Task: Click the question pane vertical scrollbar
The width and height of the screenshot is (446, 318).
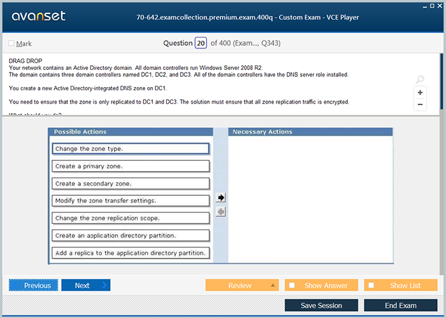Action: tap(442, 81)
